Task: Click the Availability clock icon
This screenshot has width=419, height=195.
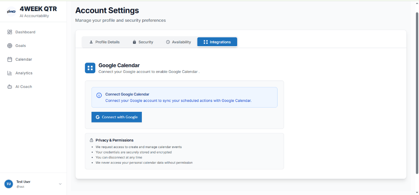Action: [x=168, y=42]
